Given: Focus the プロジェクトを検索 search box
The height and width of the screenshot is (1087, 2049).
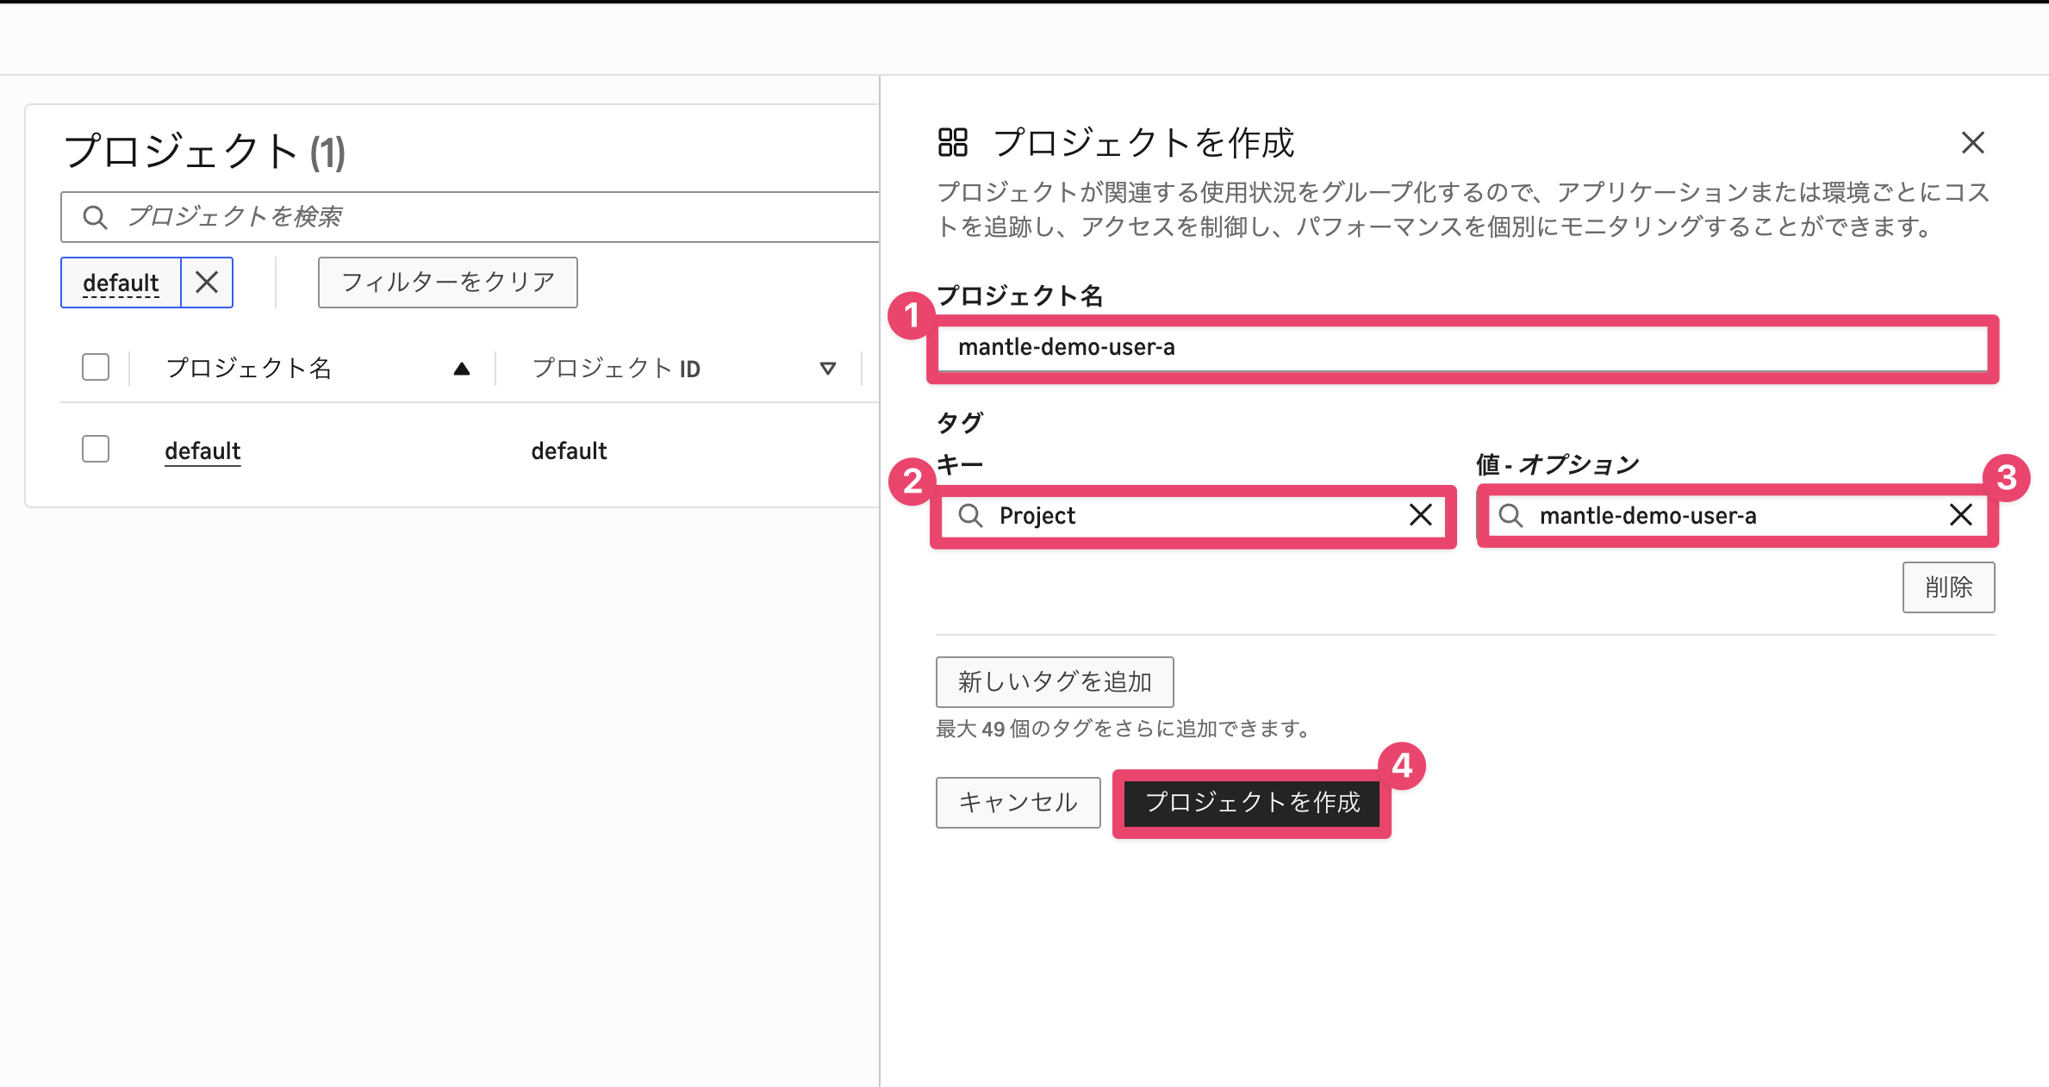Looking at the screenshot, I should coord(470,217).
